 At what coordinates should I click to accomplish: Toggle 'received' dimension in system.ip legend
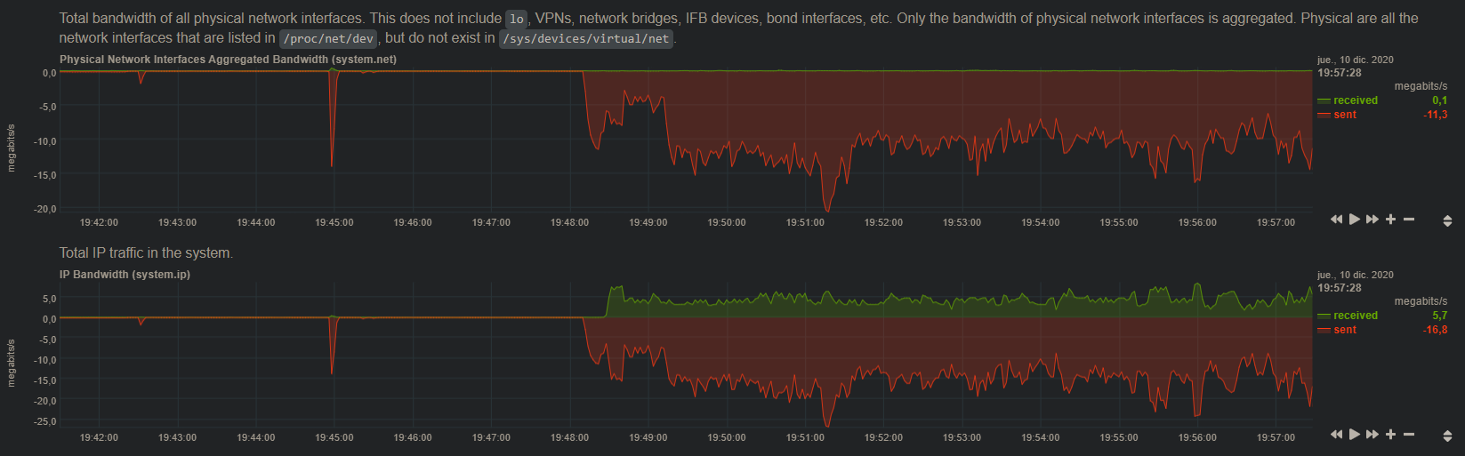1355,316
